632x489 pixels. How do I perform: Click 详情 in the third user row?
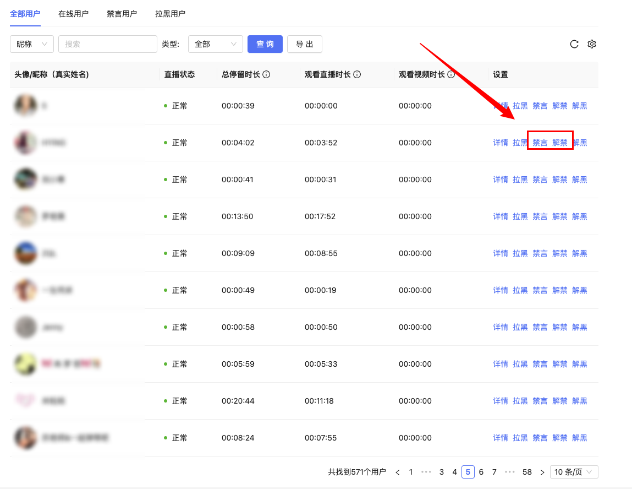coord(500,180)
